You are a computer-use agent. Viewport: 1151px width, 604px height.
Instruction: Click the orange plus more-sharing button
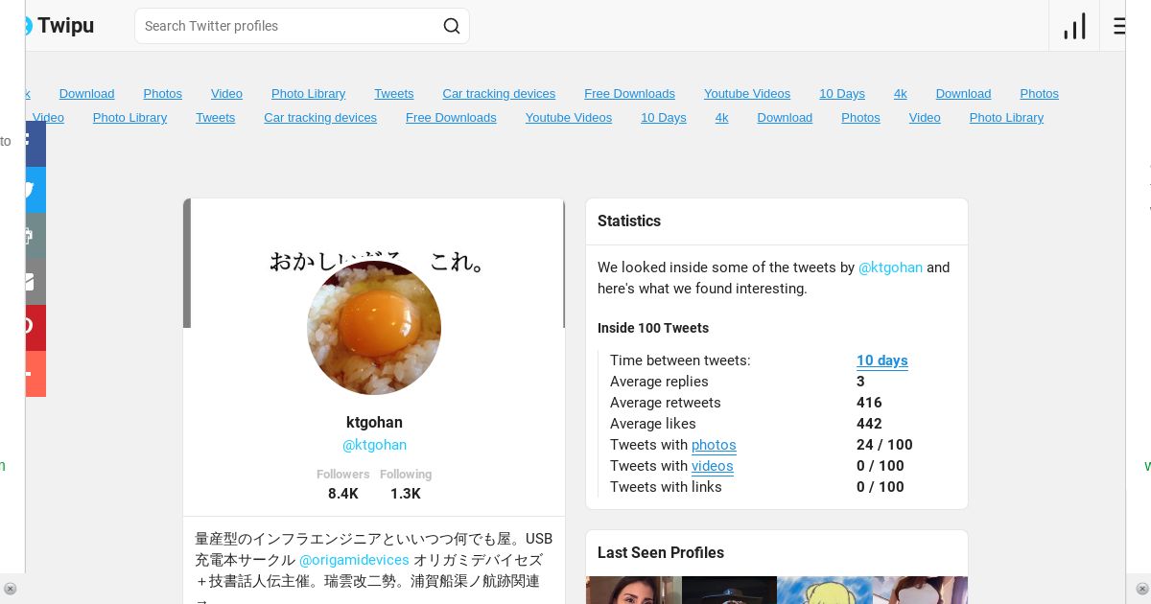(35, 374)
